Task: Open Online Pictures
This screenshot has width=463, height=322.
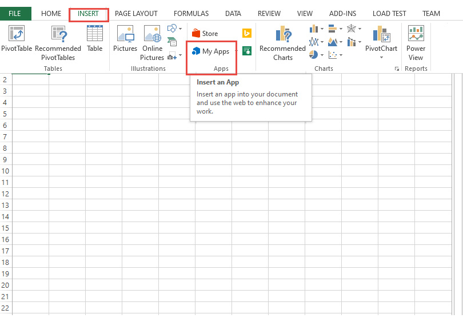Action: point(153,43)
